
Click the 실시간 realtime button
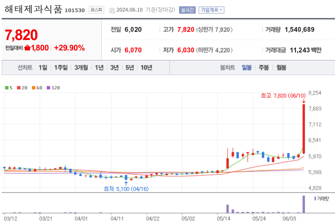[x=187, y=10]
